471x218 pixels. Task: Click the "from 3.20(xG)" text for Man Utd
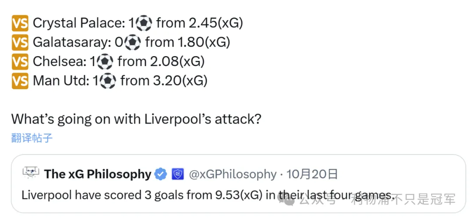point(164,80)
